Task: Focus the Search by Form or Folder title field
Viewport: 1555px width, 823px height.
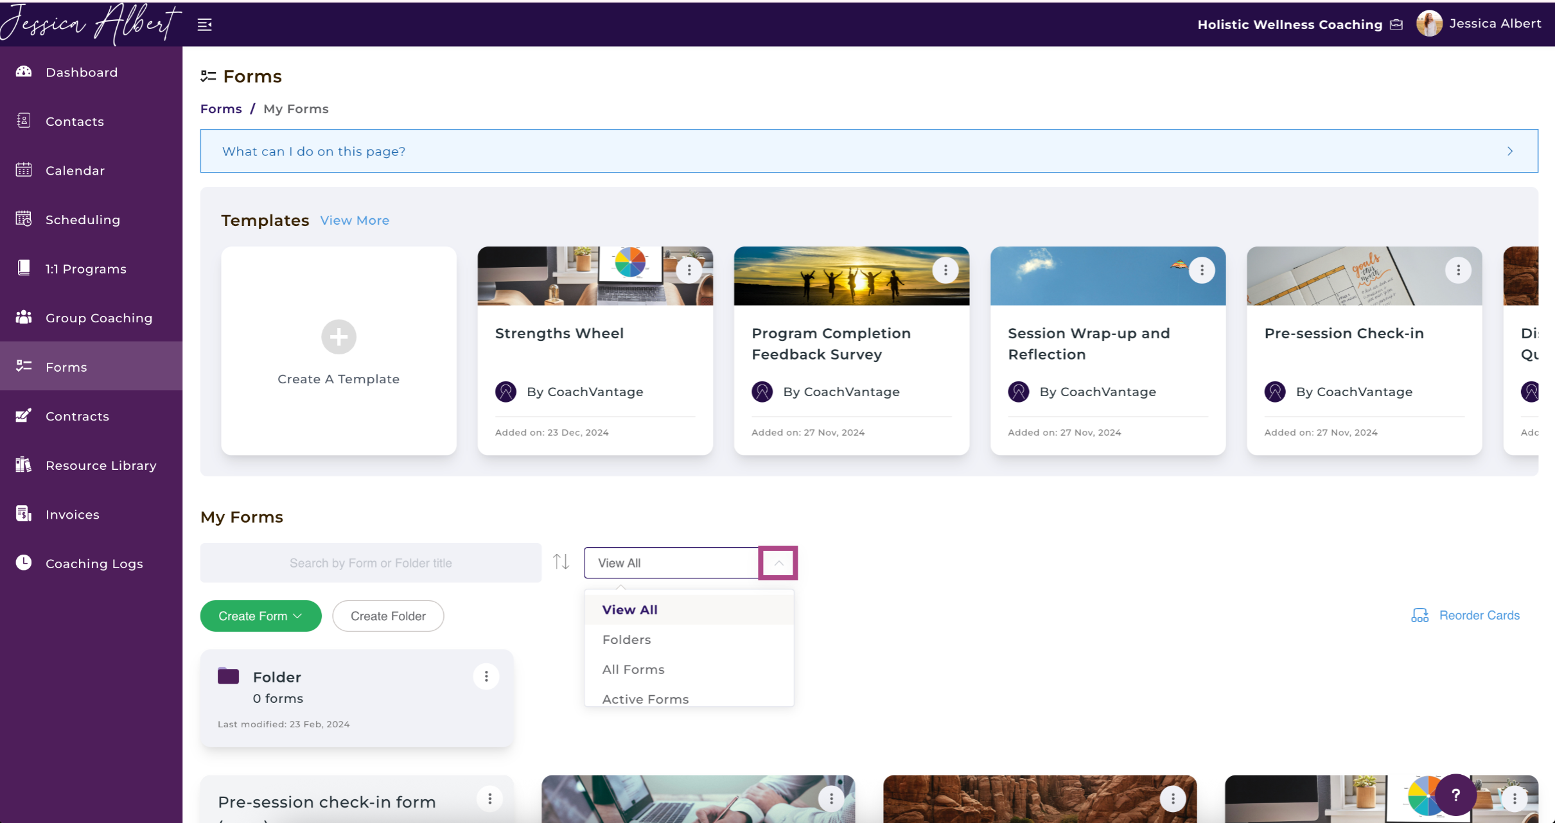Action: 371,563
